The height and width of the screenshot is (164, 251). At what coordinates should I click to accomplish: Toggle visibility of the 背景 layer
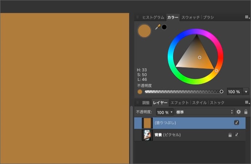coord(237,135)
